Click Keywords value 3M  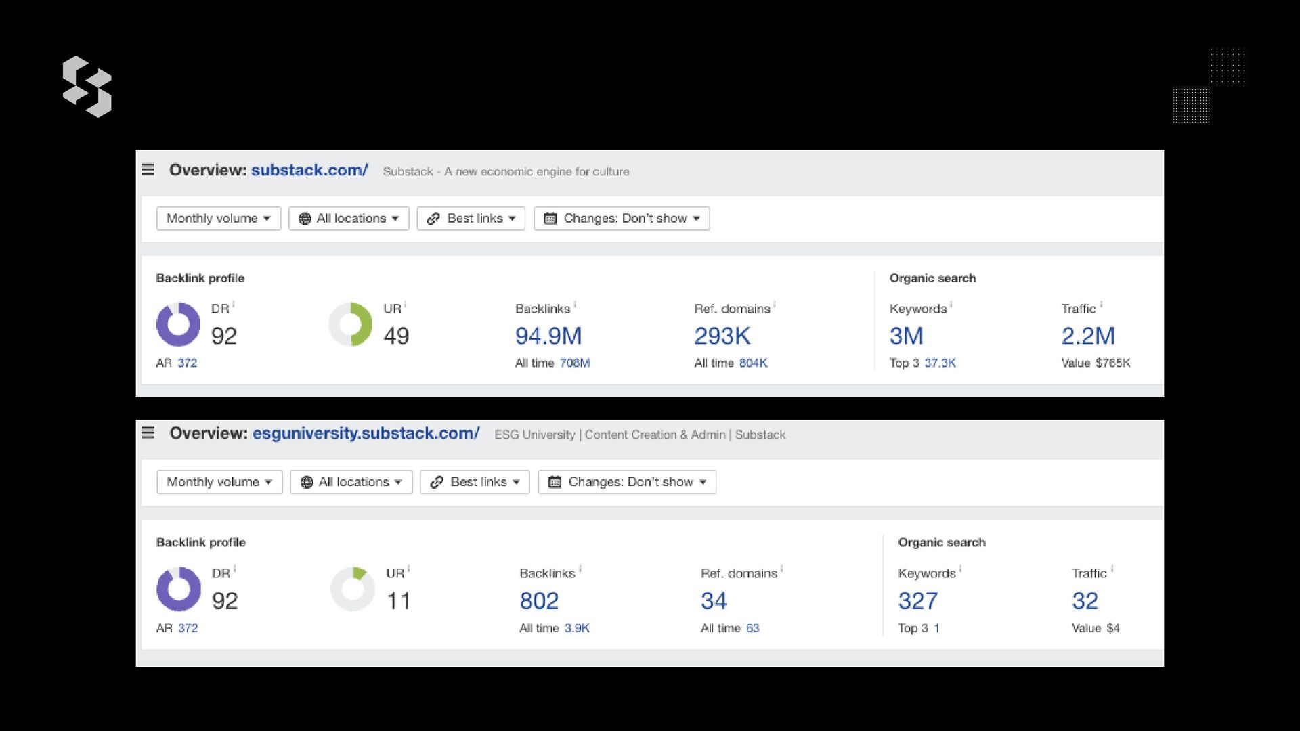907,336
